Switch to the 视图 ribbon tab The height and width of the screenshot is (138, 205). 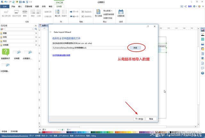point(37,6)
